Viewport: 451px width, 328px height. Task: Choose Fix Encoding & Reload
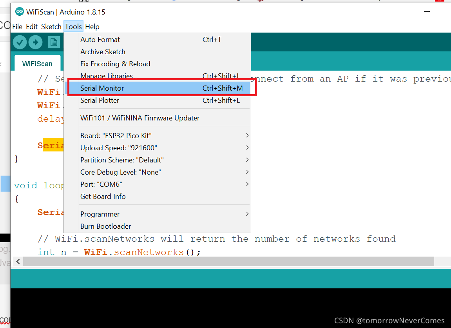(158, 64)
